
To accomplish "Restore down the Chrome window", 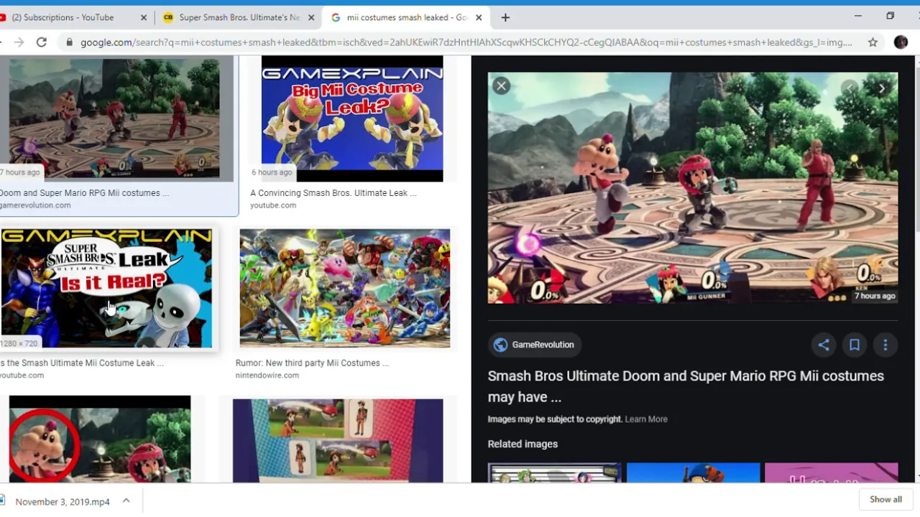I will pos(891,16).
